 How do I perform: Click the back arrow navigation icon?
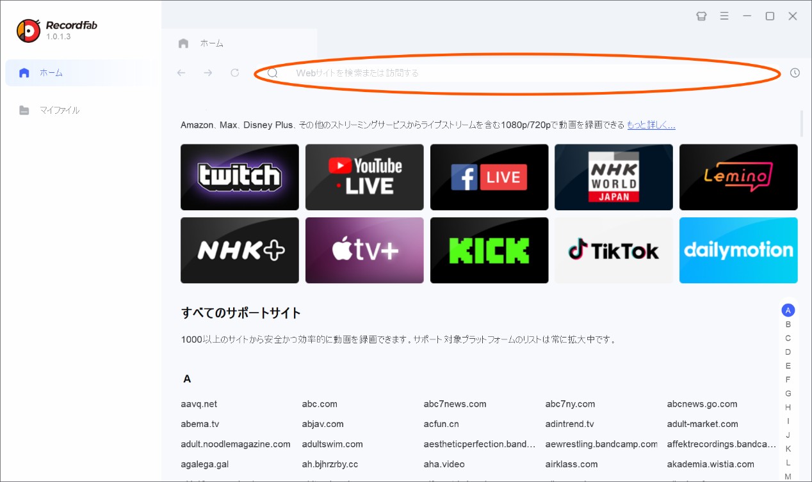[x=181, y=73]
